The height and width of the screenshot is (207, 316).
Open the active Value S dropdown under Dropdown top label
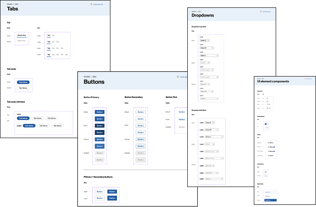(x=205, y=40)
